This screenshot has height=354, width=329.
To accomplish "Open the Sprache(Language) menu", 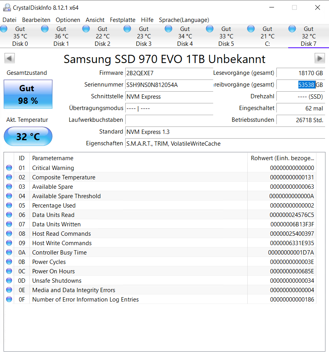I will click(184, 20).
